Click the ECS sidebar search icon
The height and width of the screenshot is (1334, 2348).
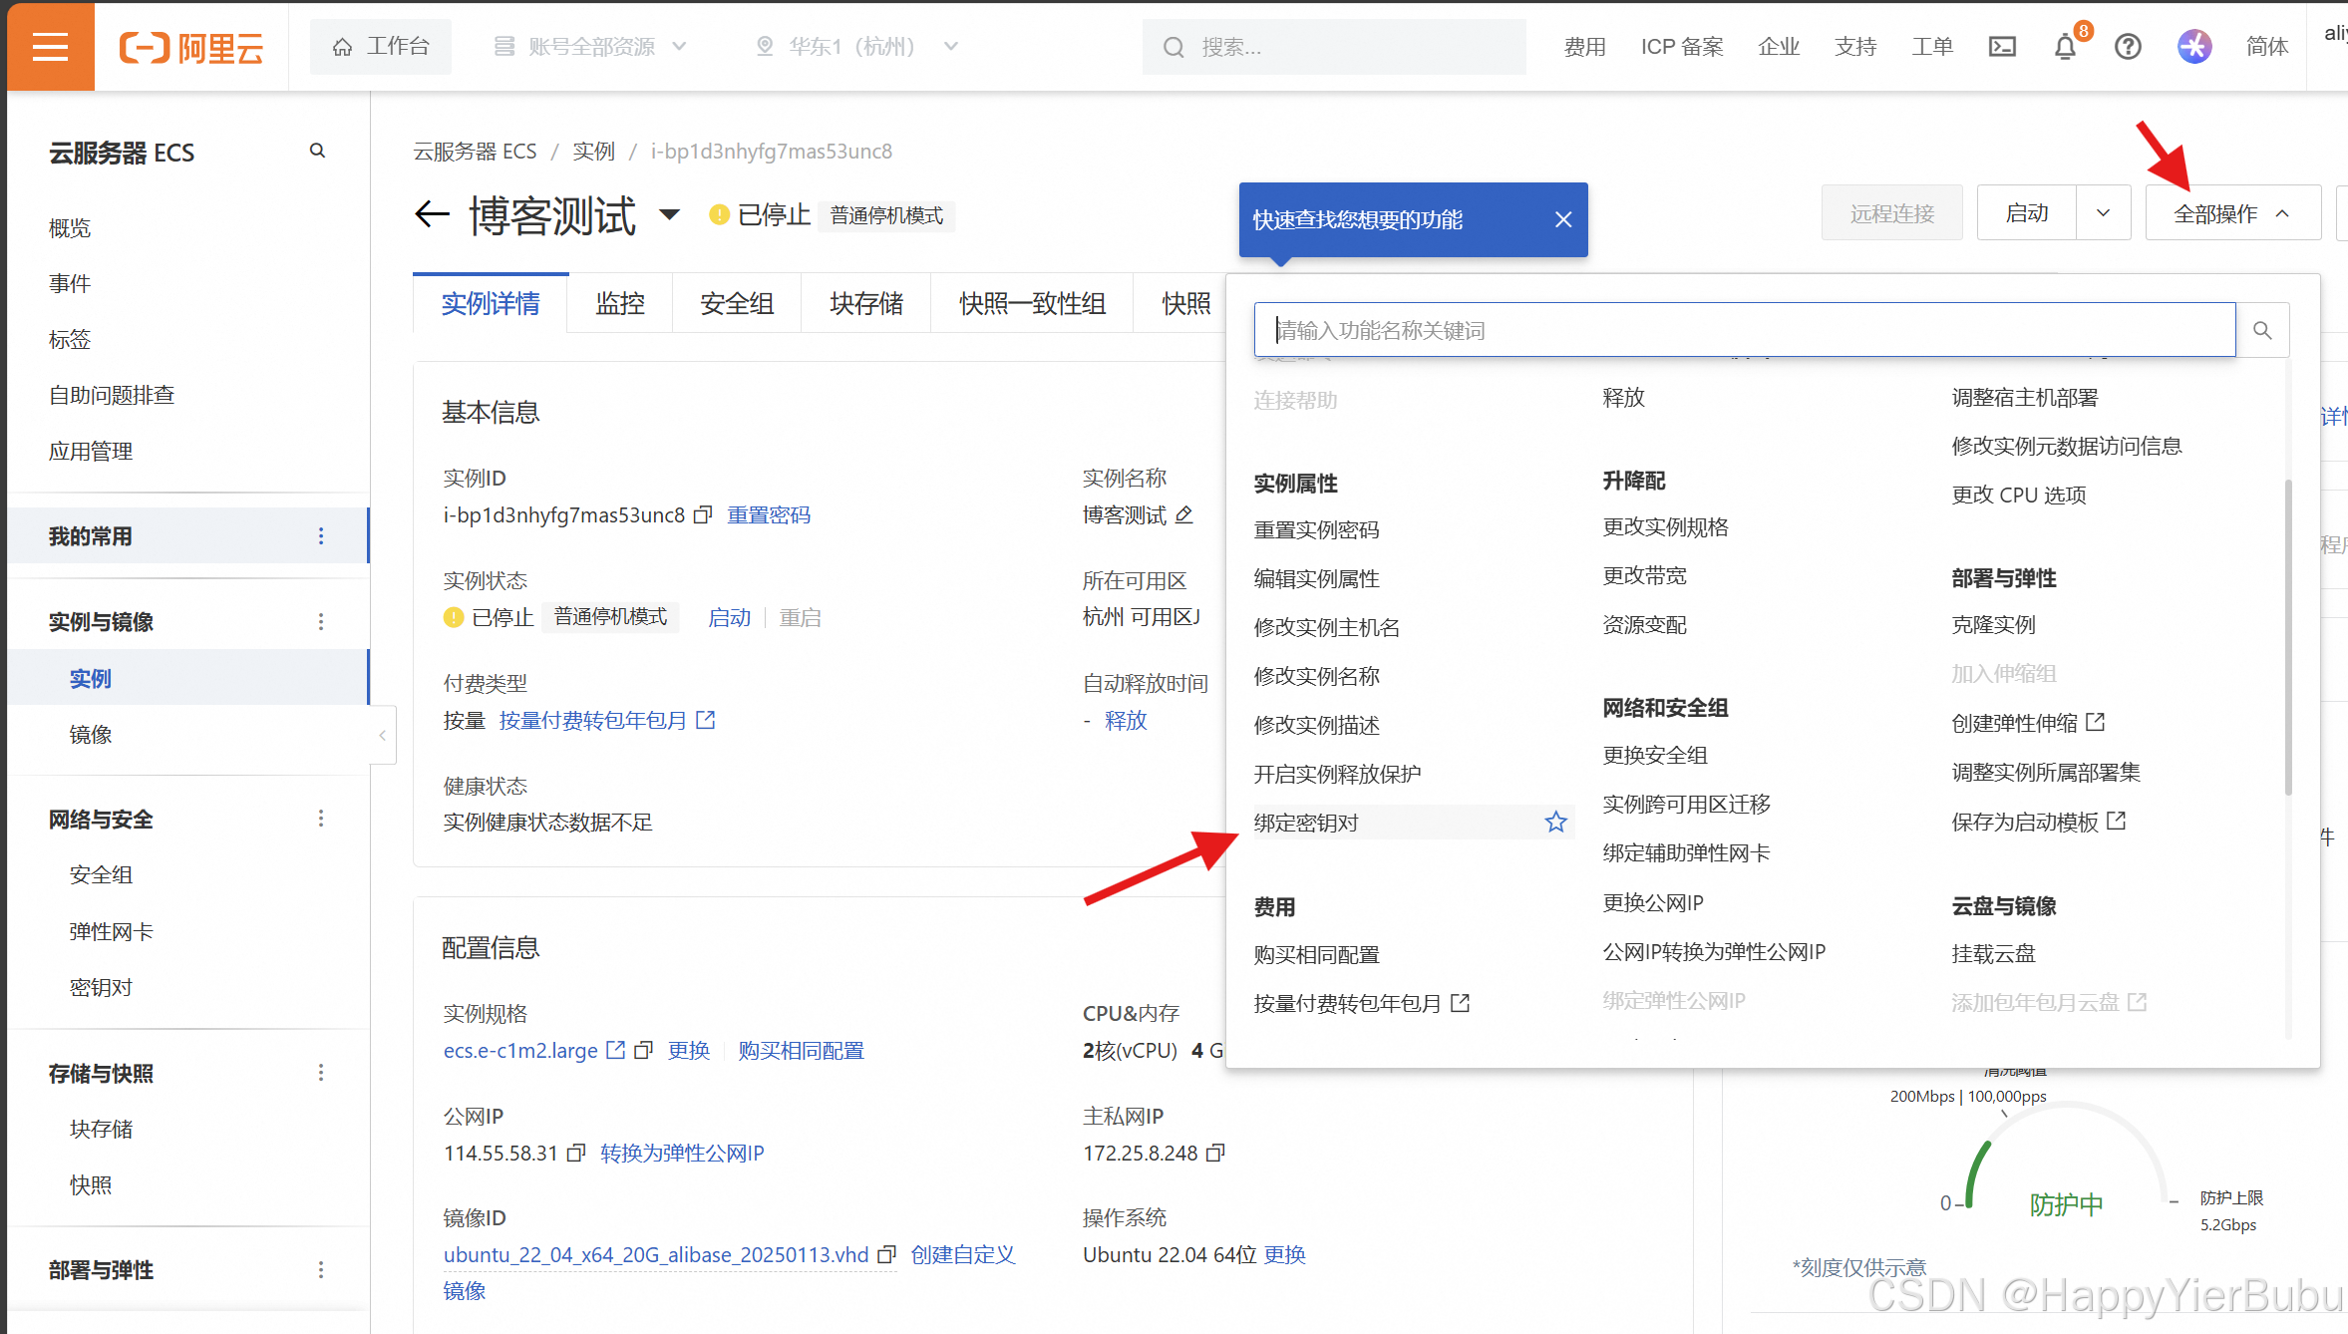pyautogui.click(x=317, y=151)
